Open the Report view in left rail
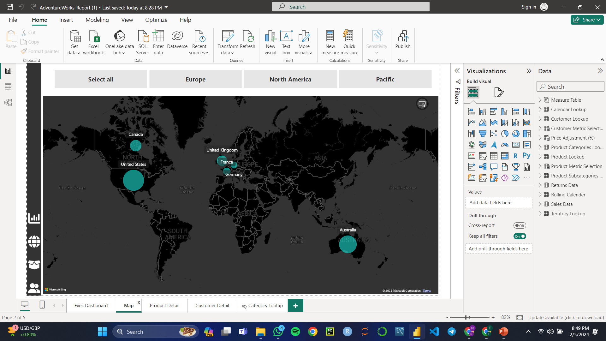Screen dimensions: 606x341 pyautogui.click(x=8, y=71)
